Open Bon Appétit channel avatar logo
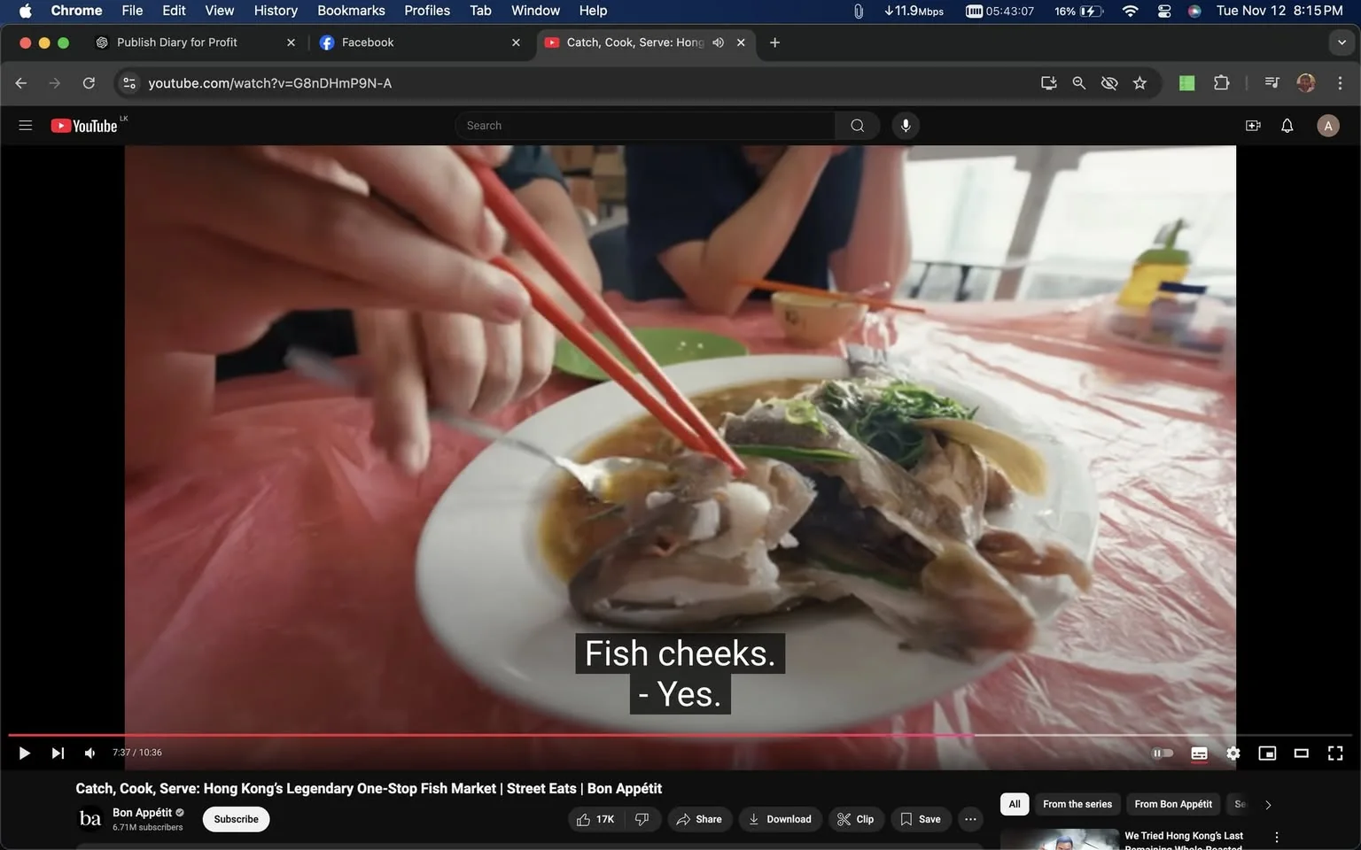This screenshot has height=850, width=1361. pyautogui.click(x=90, y=819)
